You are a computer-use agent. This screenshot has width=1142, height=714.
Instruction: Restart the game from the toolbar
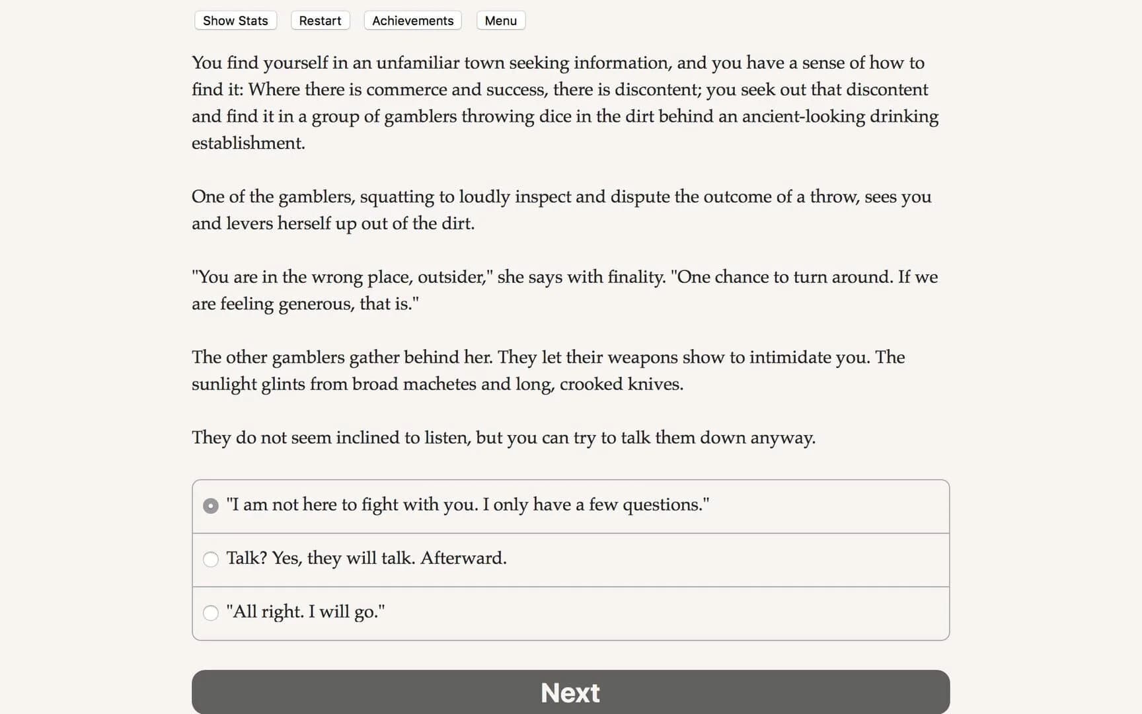point(320,20)
